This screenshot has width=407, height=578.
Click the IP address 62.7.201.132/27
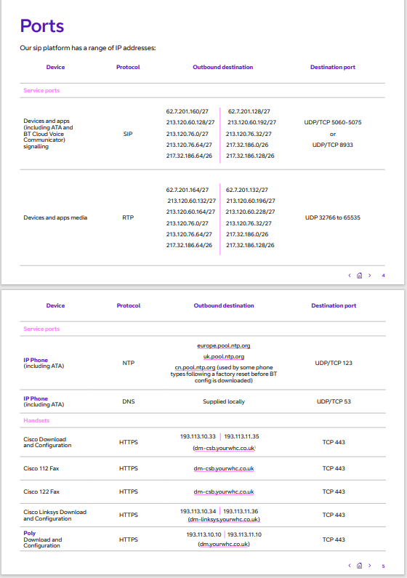coord(247,190)
